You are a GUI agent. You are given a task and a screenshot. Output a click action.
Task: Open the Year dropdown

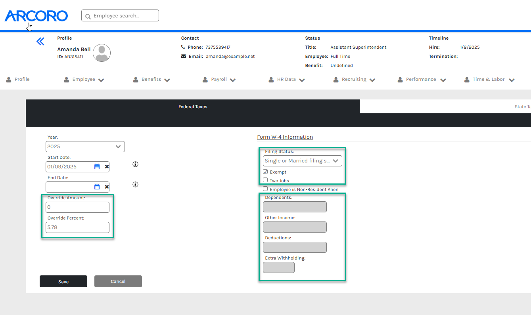tap(85, 147)
